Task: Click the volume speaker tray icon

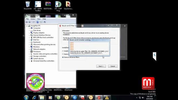Action: (x=143, y=97)
